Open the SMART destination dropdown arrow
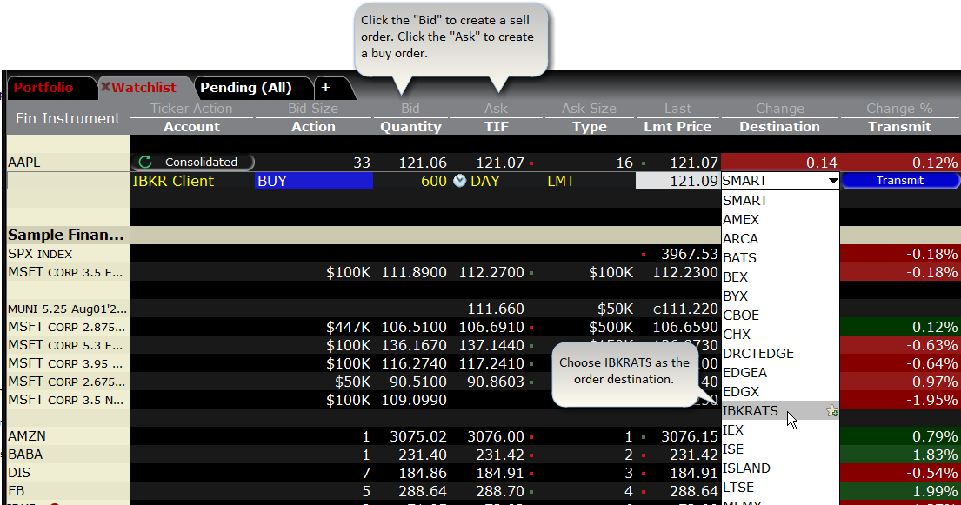Viewport: 961px width, 505px height. [833, 181]
